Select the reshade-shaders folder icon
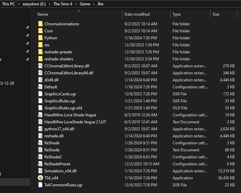Image resolution: width=241 pixels, height=193 pixels. point(40,59)
